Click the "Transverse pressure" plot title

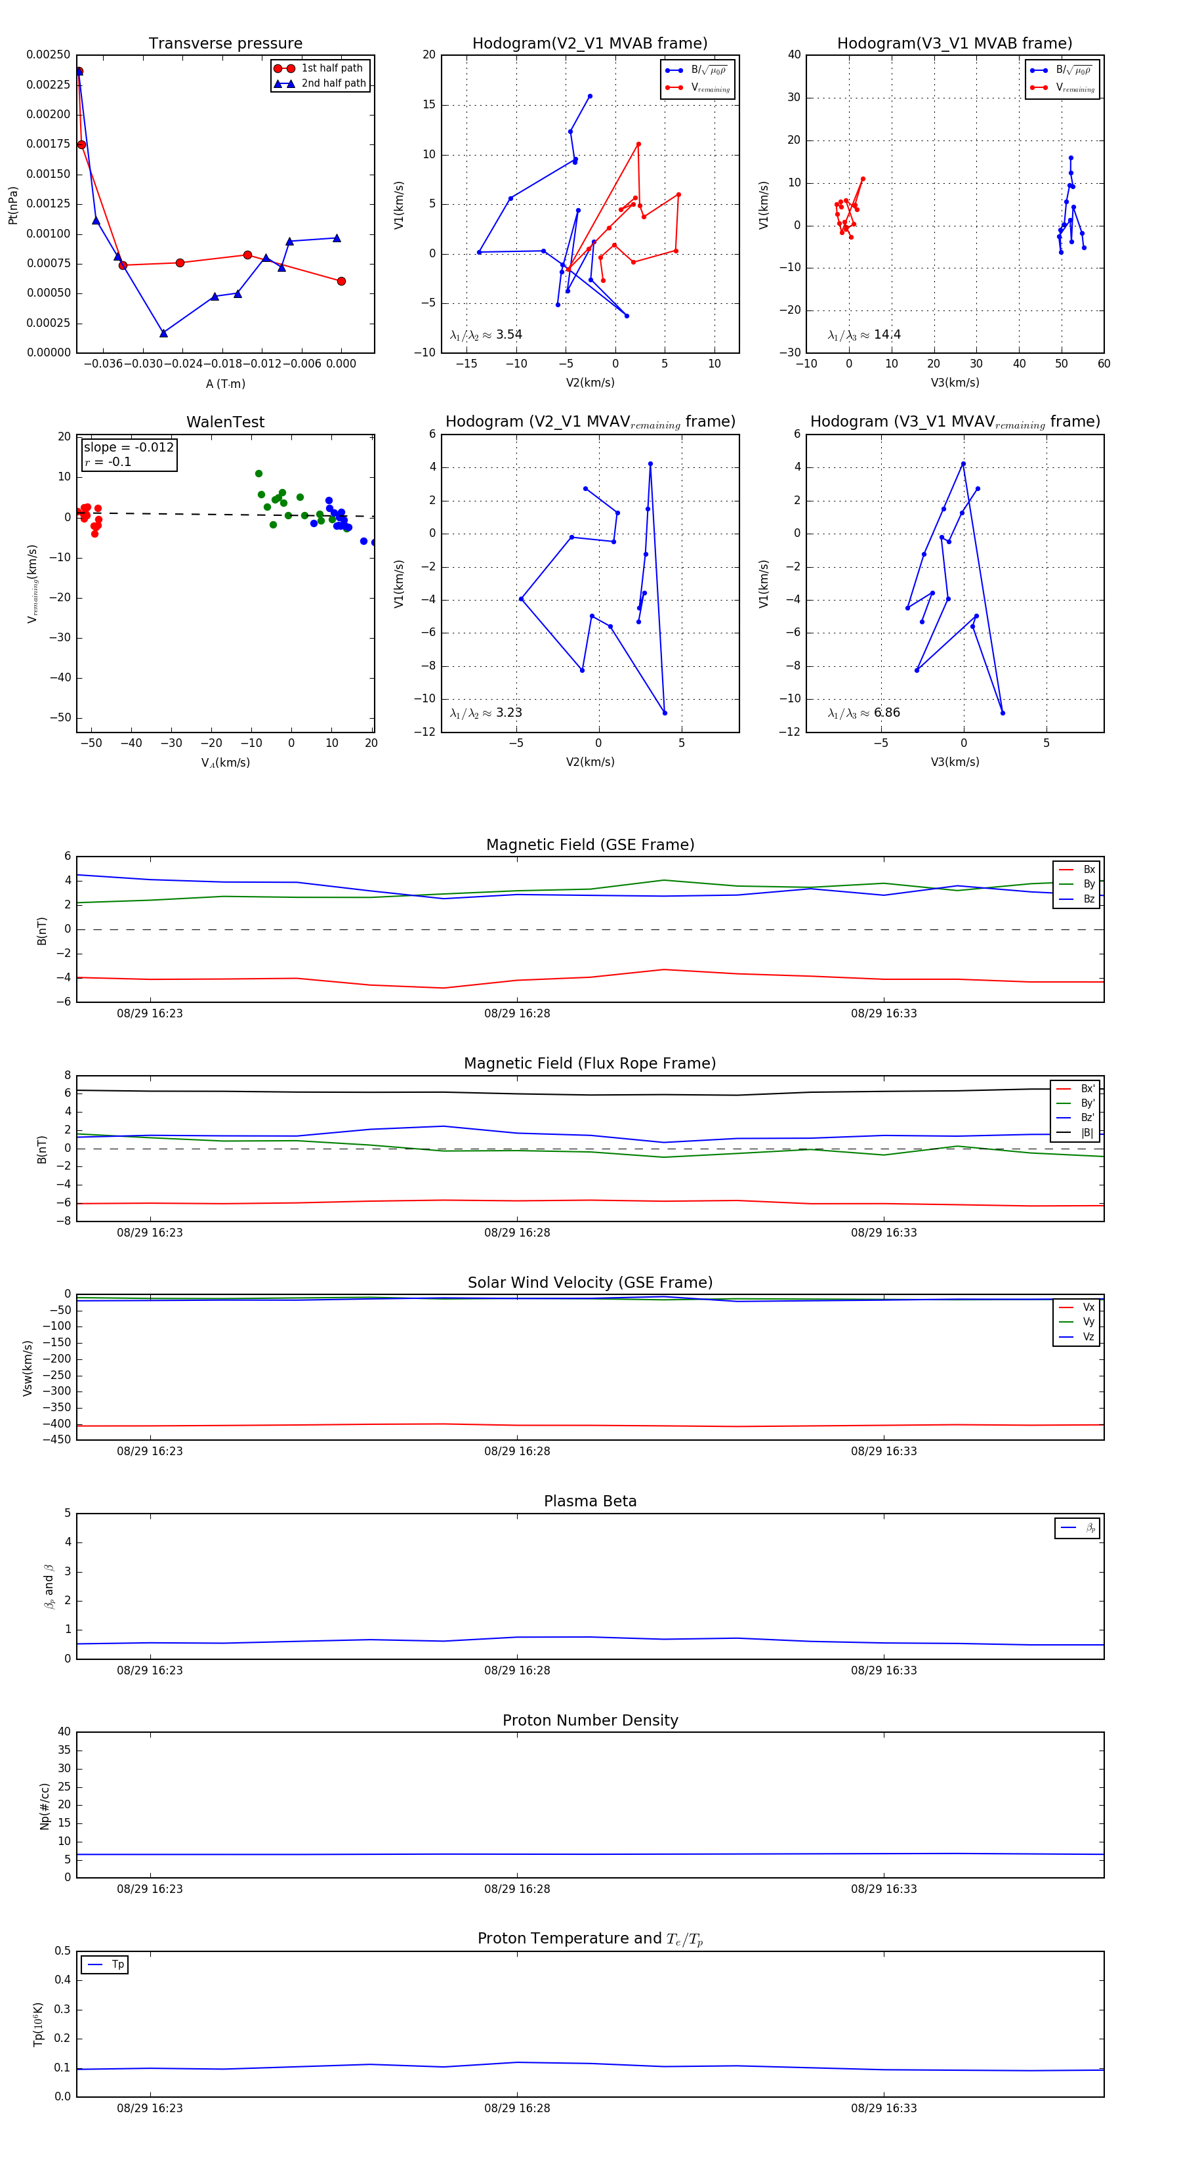[225, 44]
